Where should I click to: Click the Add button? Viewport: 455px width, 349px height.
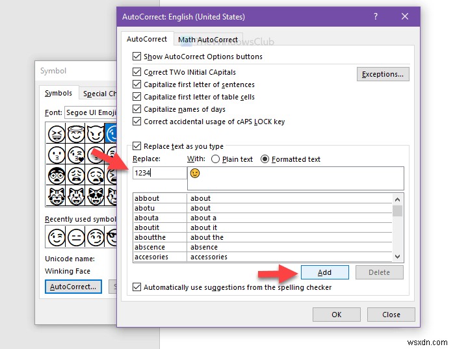point(325,272)
